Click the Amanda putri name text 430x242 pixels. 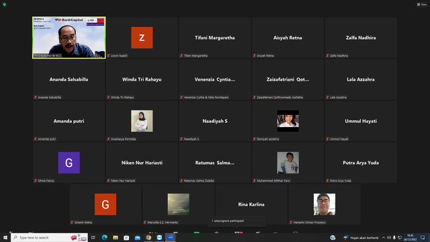coord(69,121)
